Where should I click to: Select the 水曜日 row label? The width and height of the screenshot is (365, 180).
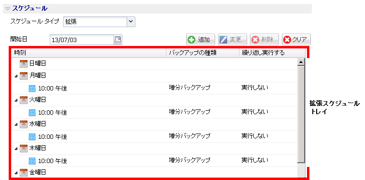(38, 124)
